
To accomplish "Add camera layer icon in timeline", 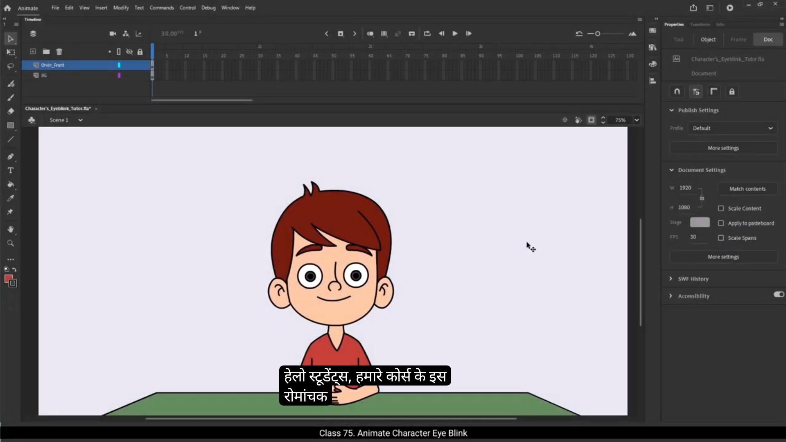I will 113,34.
